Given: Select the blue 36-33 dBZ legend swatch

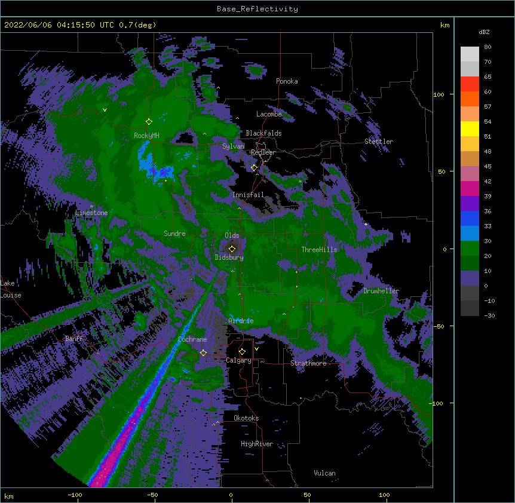Looking at the screenshot, I should (x=470, y=218).
